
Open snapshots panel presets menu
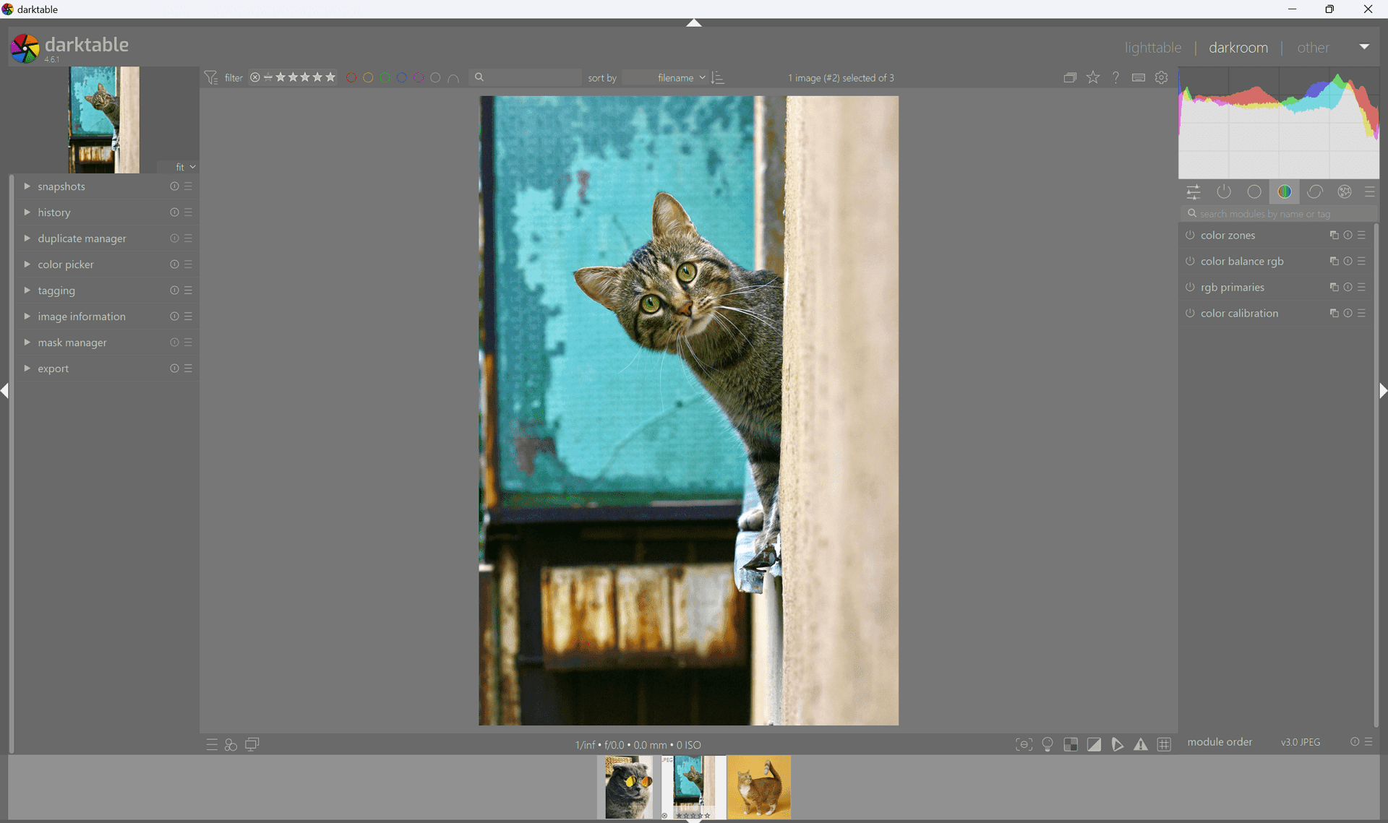click(x=189, y=186)
